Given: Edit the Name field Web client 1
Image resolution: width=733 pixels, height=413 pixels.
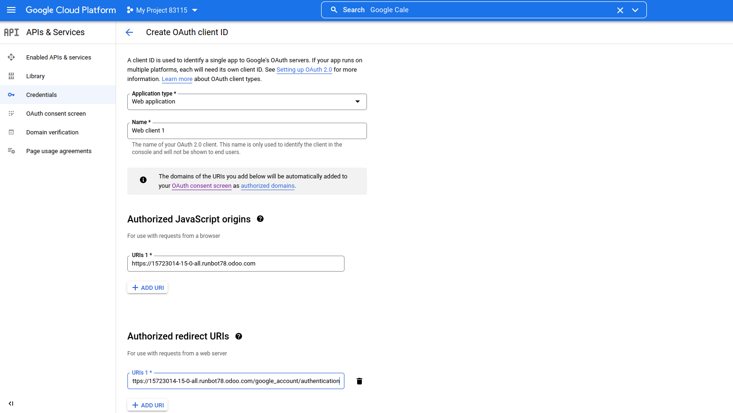Looking at the screenshot, I should (x=247, y=131).
